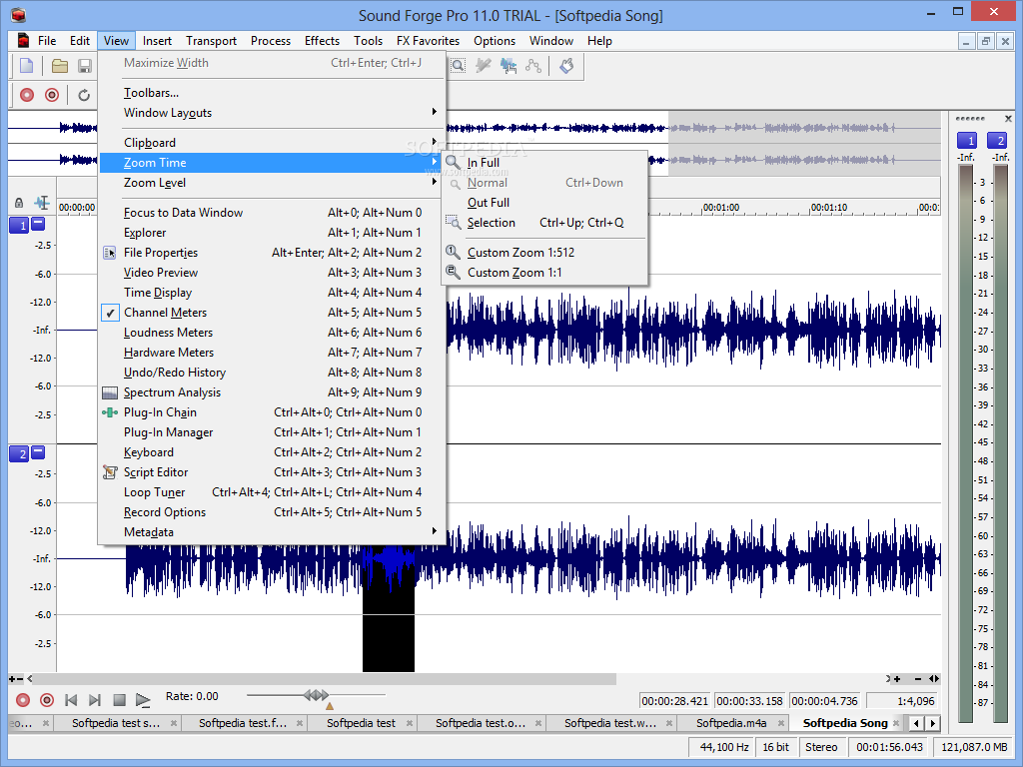1023x767 pixels.
Task: Click the File Properties menu icon
Action: point(110,253)
